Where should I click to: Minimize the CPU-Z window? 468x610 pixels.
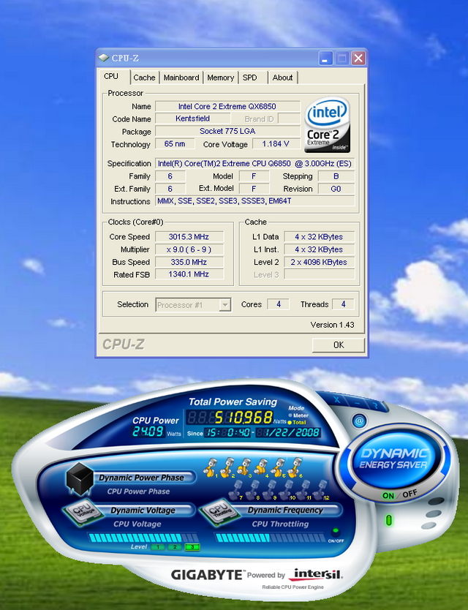tap(325, 59)
